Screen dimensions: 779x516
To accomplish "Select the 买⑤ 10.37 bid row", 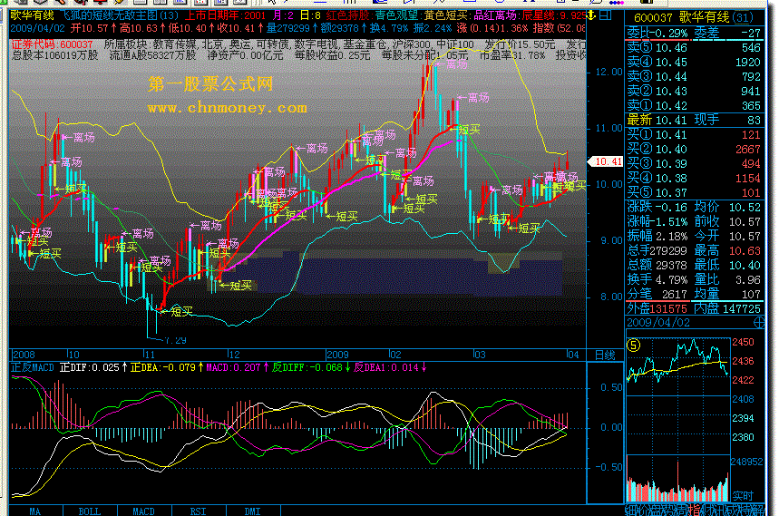I will 694,192.
